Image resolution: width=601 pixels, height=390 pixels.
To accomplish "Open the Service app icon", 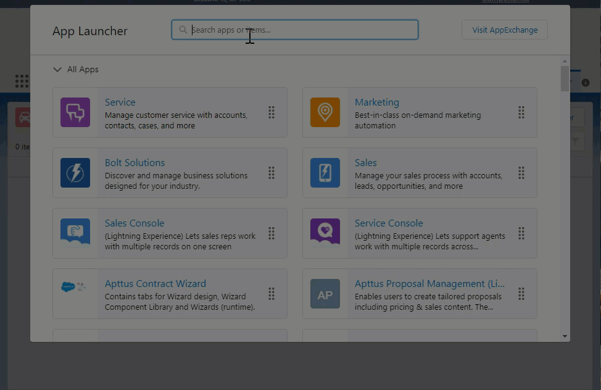I will click(75, 112).
